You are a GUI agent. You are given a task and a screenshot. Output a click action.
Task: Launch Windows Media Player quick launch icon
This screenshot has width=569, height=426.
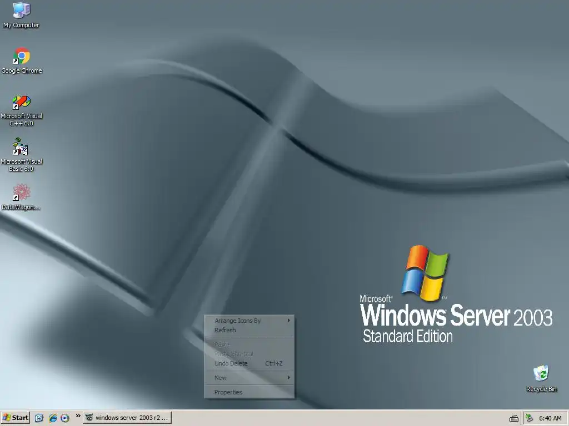point(65,418)
